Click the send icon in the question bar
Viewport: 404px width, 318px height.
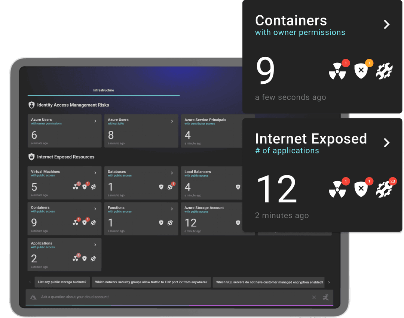point(325,297)
